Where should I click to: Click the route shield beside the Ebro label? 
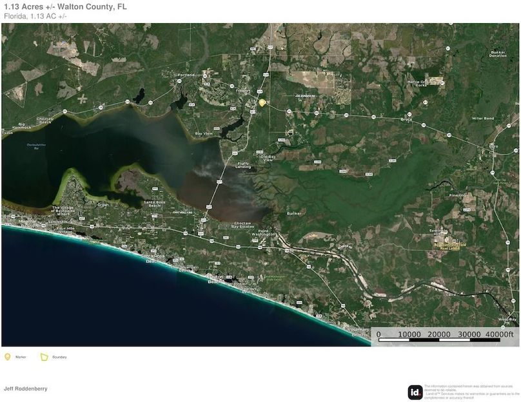[515, 150]
